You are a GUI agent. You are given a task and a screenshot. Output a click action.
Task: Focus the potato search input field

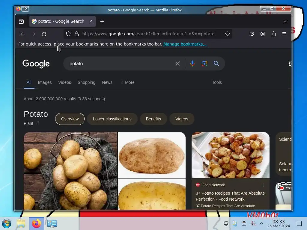point(119,64)
